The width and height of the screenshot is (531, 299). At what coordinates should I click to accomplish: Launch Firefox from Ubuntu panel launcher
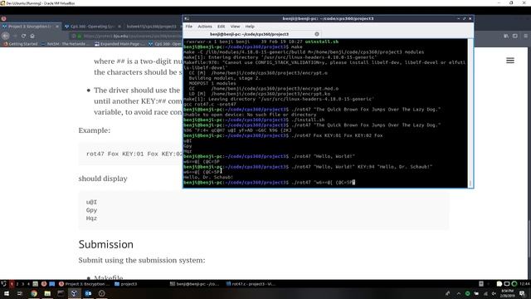tap(44, 284)
